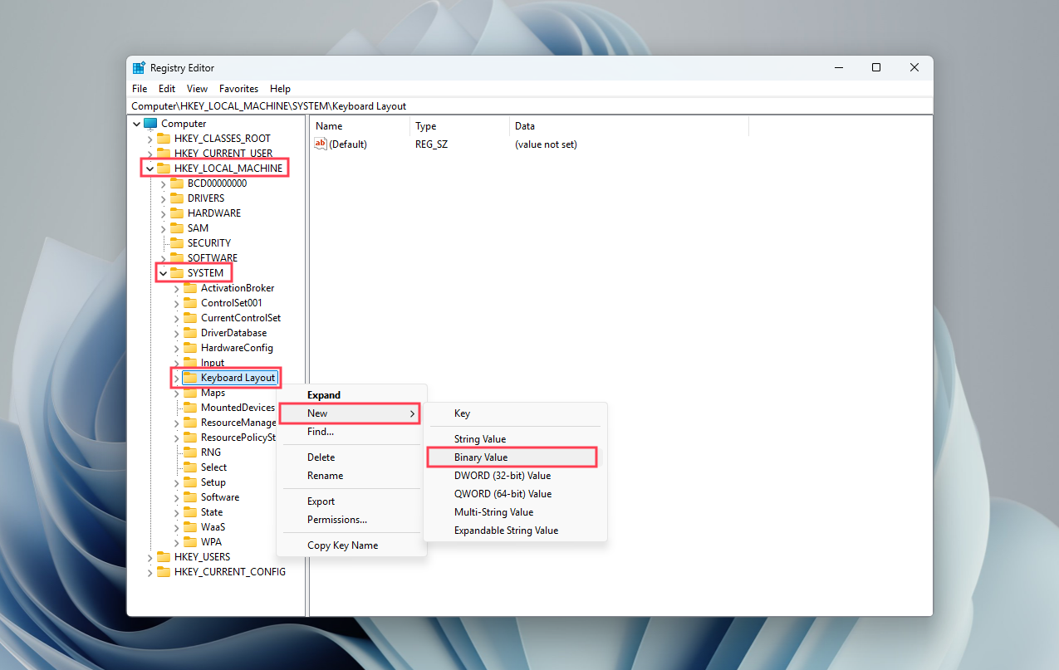Open the Edit menu

click(x=167, y=89)
